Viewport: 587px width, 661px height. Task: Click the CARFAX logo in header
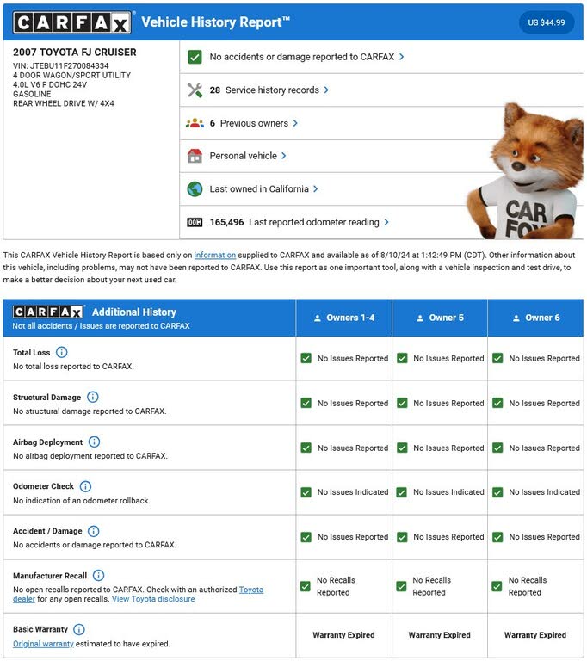(x=71, y=22)
